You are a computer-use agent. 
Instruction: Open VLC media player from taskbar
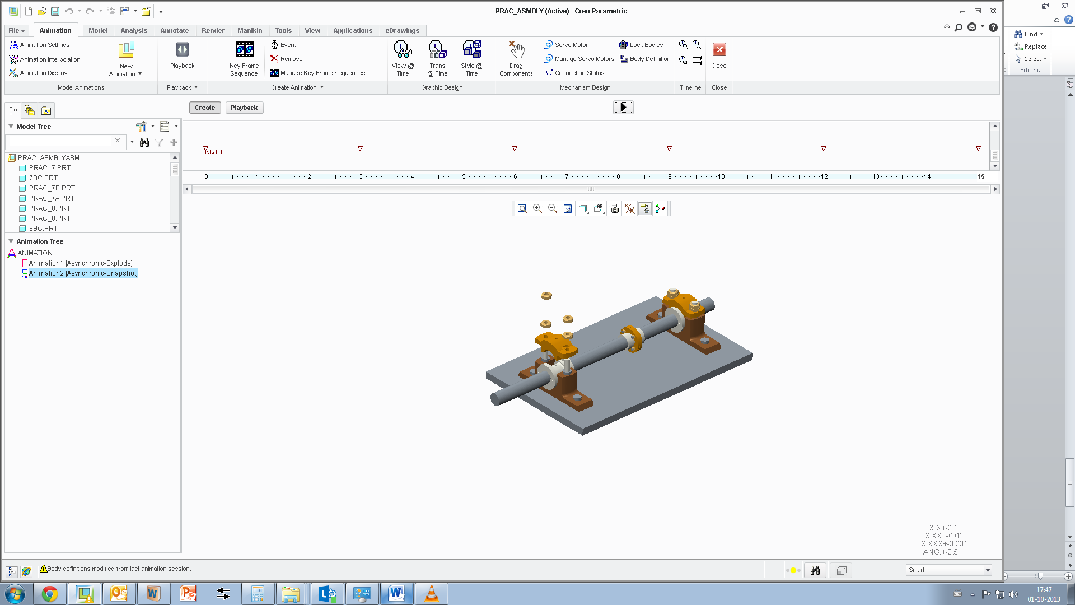431,594
